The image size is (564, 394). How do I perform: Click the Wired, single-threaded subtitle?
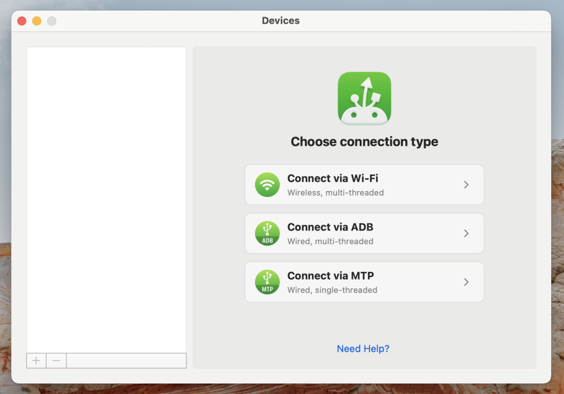click(332, 290)
